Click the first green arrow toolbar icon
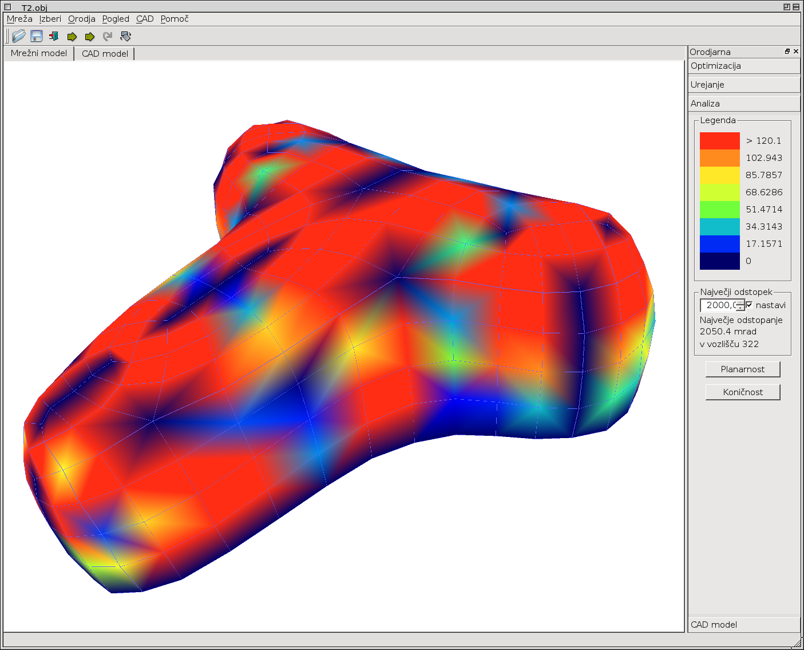 72,37
